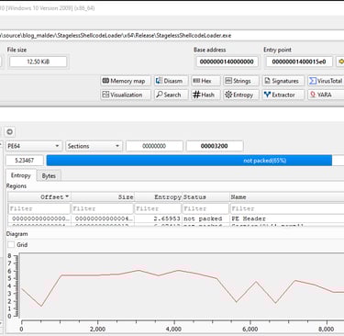This screenshot has height=336, width=344.
Task: Open the Signatures view
Action: (283, 81)
